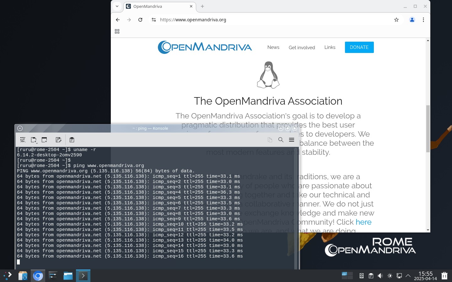Viewport: 452px width, 282px height.
Task: Expand the browser tab search dropdown
Action: [117, 6]
